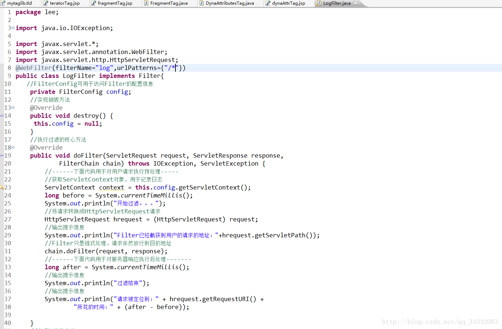Click the 'config' field name on line 11
The width and height of the screenshot is (502, 329).
[x=117, y=92]
